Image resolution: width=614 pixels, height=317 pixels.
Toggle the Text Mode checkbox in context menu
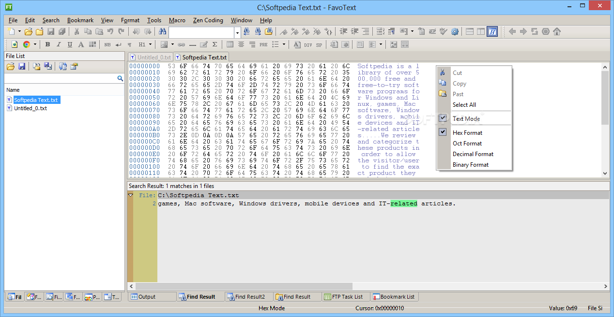point(443,118)
